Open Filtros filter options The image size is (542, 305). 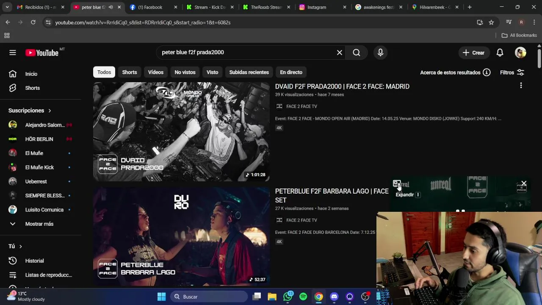click(x=512, y=72)
